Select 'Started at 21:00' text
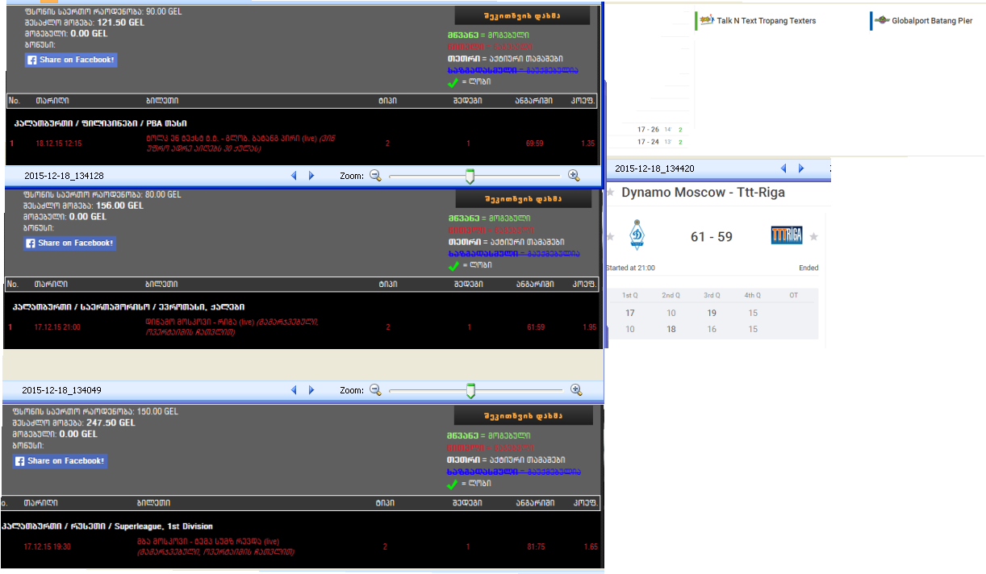 tap(630, 268)
